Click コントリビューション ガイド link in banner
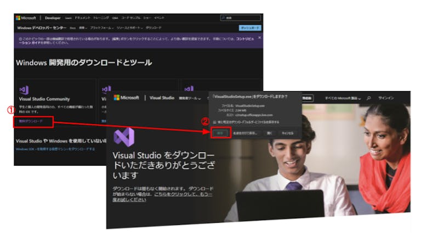The height and width of the screenshot is (237, 421). click(245, 39)
